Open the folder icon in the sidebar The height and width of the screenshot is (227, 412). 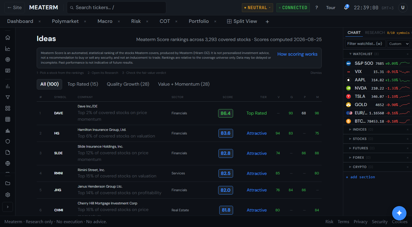point(8,183)
